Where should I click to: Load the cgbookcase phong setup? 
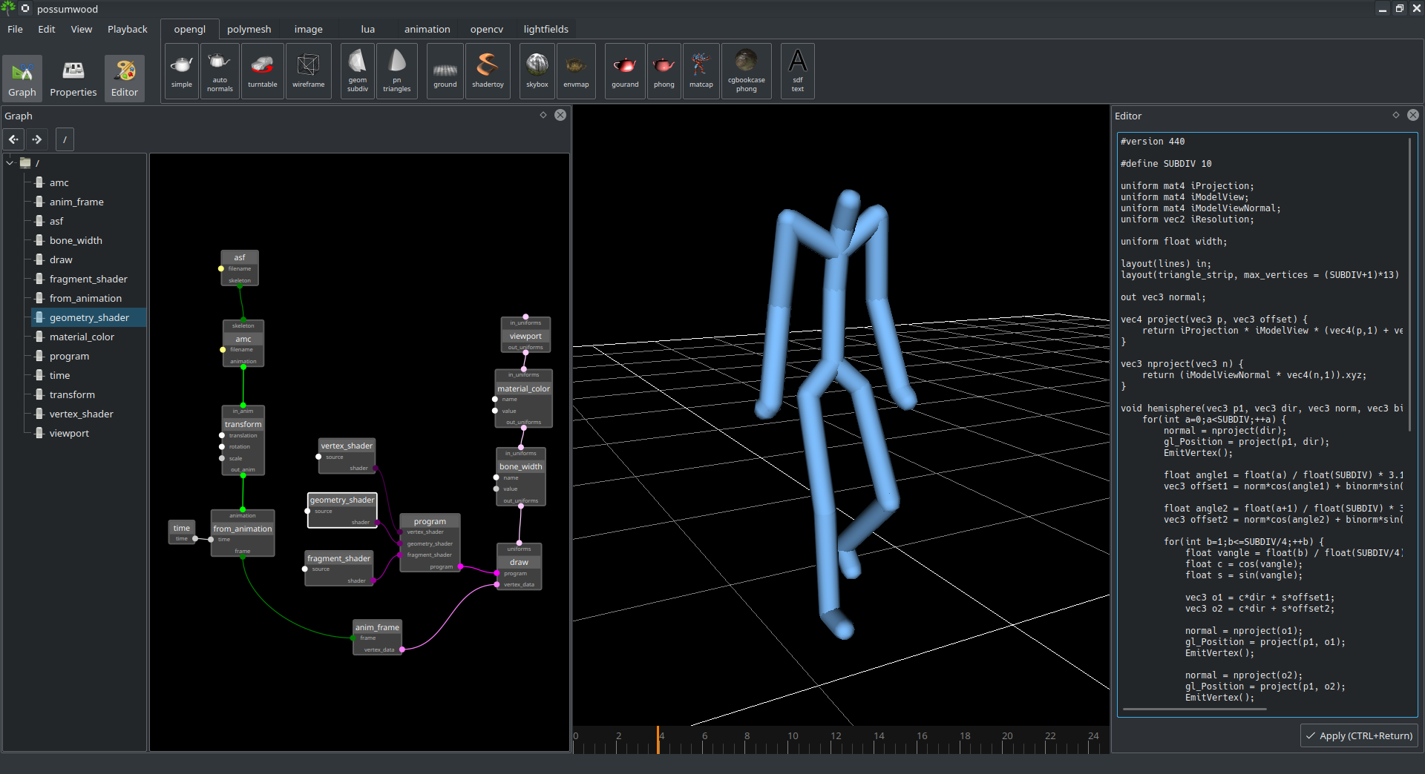747,71
